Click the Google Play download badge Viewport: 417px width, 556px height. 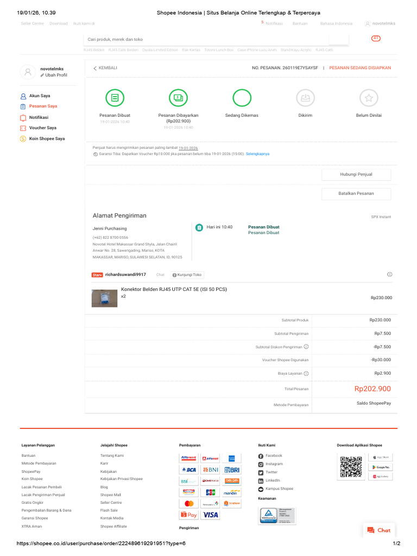pos(381,467)
